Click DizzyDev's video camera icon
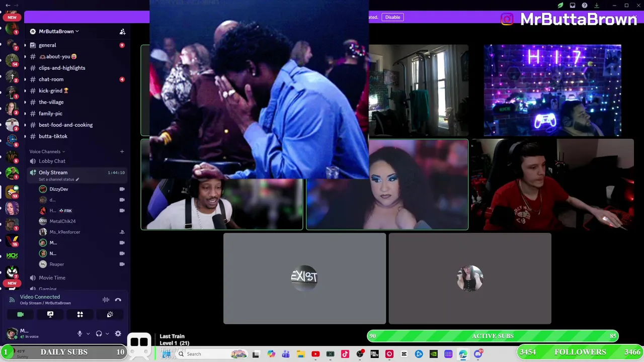 coord(122,189)
